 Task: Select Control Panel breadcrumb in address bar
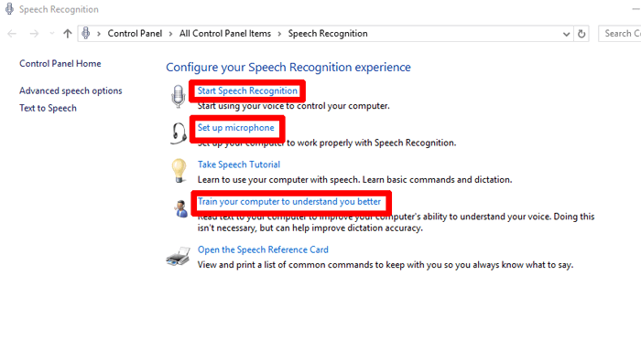(x=135, y=34)
